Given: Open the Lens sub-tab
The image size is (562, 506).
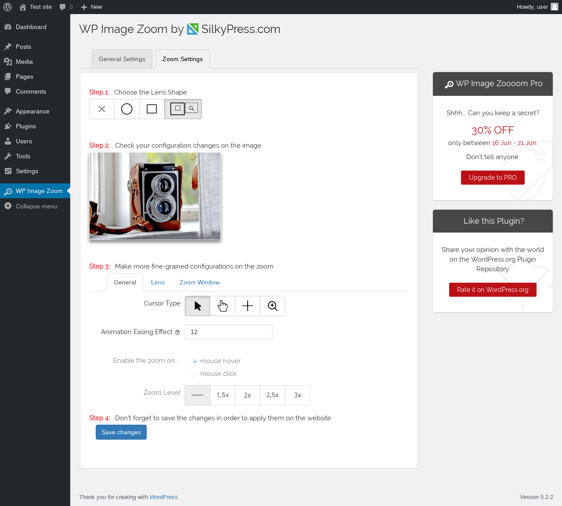Looking at the screenshot, I should (158, 282).
